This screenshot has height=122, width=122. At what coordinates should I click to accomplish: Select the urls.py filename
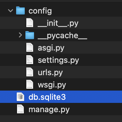pyautogui.click(x=50, y=73)
